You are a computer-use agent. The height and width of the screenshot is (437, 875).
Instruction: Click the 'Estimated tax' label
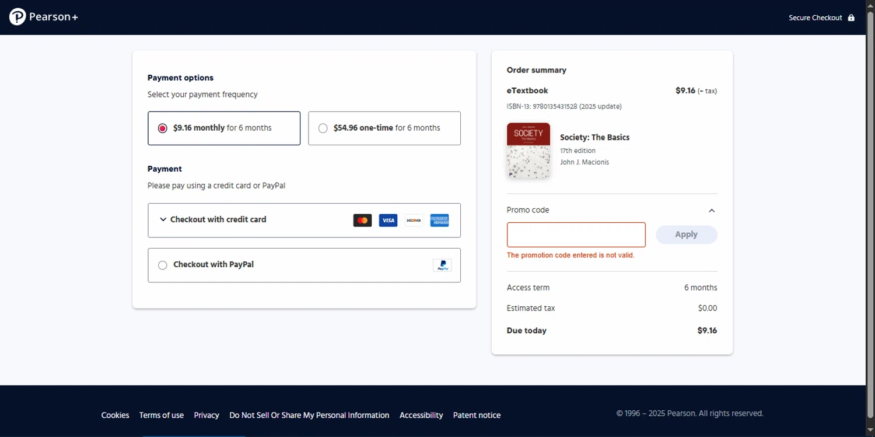[x=531, y=308]
